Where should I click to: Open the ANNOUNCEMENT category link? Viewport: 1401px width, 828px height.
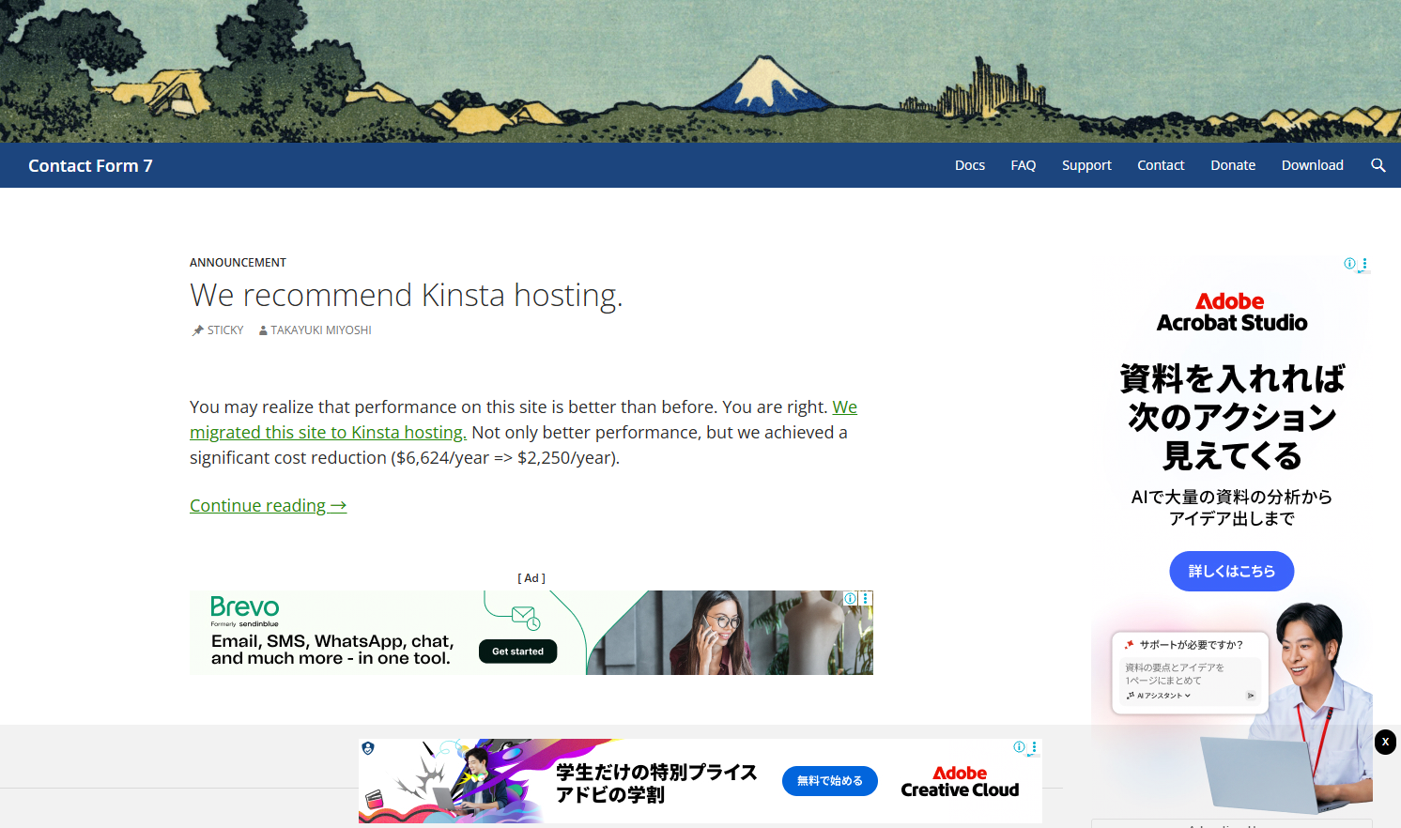pos(238,263)
